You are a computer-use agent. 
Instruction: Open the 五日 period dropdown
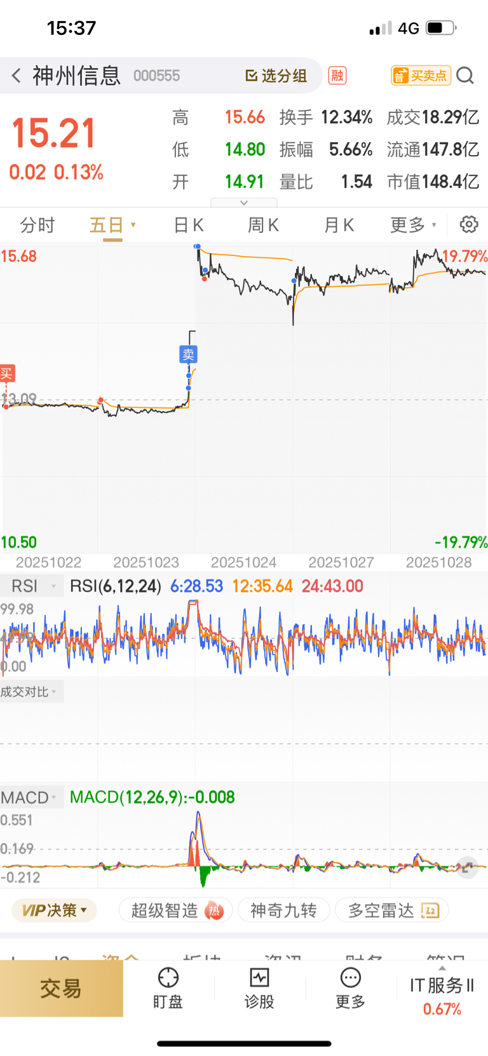pyautogui.click(x=112, y=225)
